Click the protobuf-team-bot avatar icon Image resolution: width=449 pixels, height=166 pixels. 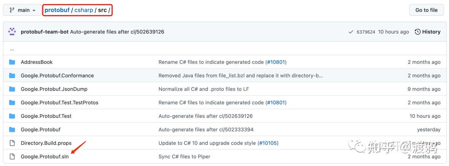tap(12, 32)
